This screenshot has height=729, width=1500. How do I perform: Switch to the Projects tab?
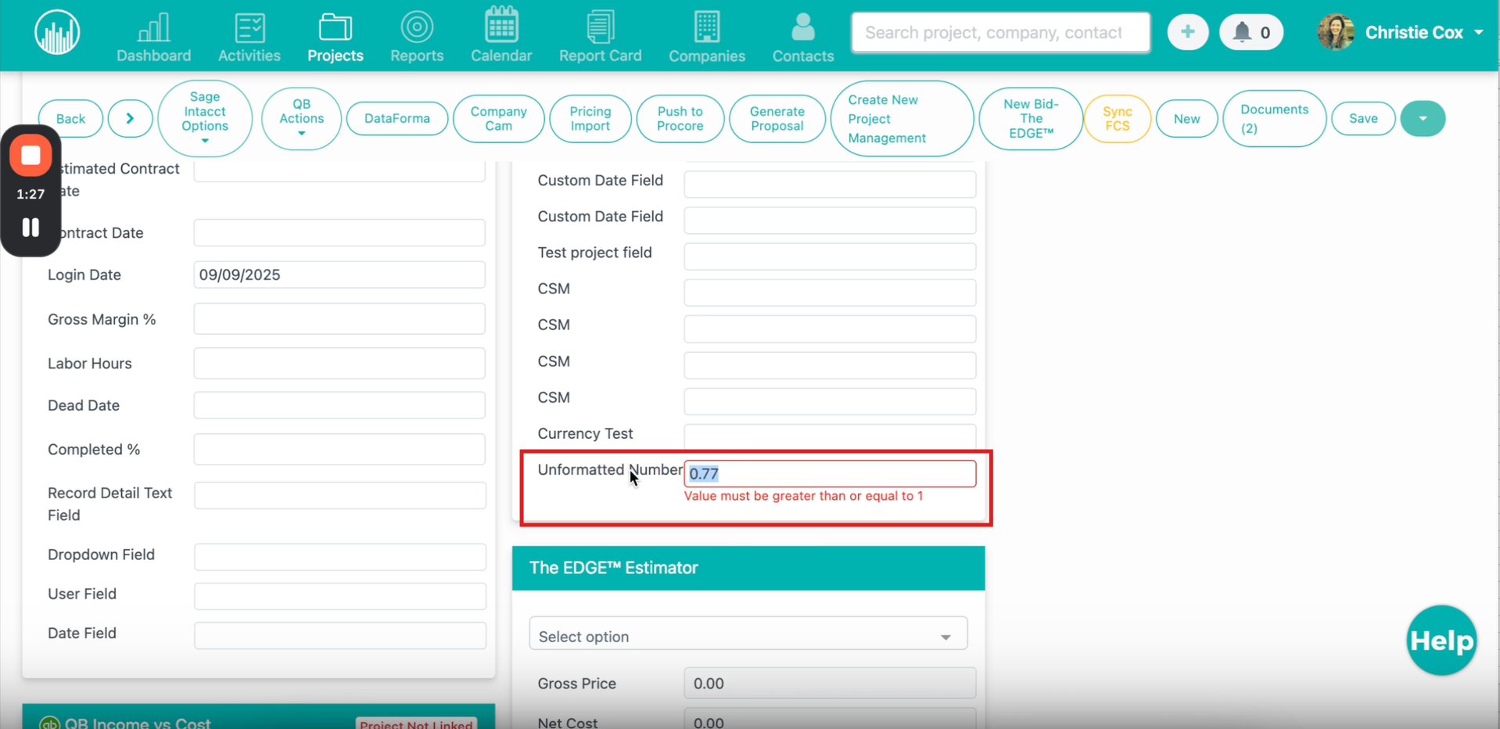(x=335, y=37)
